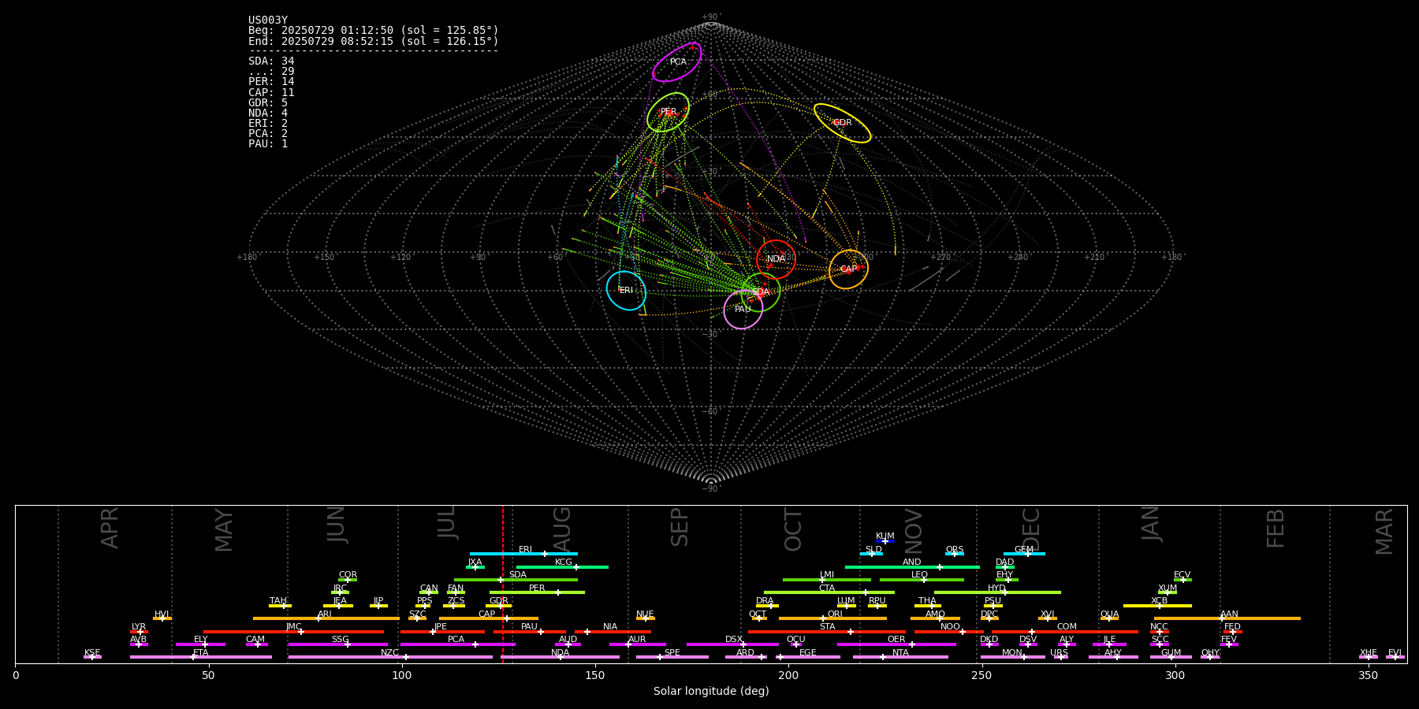
Task: Select the SSG shower label in timeline
Action: pos(340,640)
